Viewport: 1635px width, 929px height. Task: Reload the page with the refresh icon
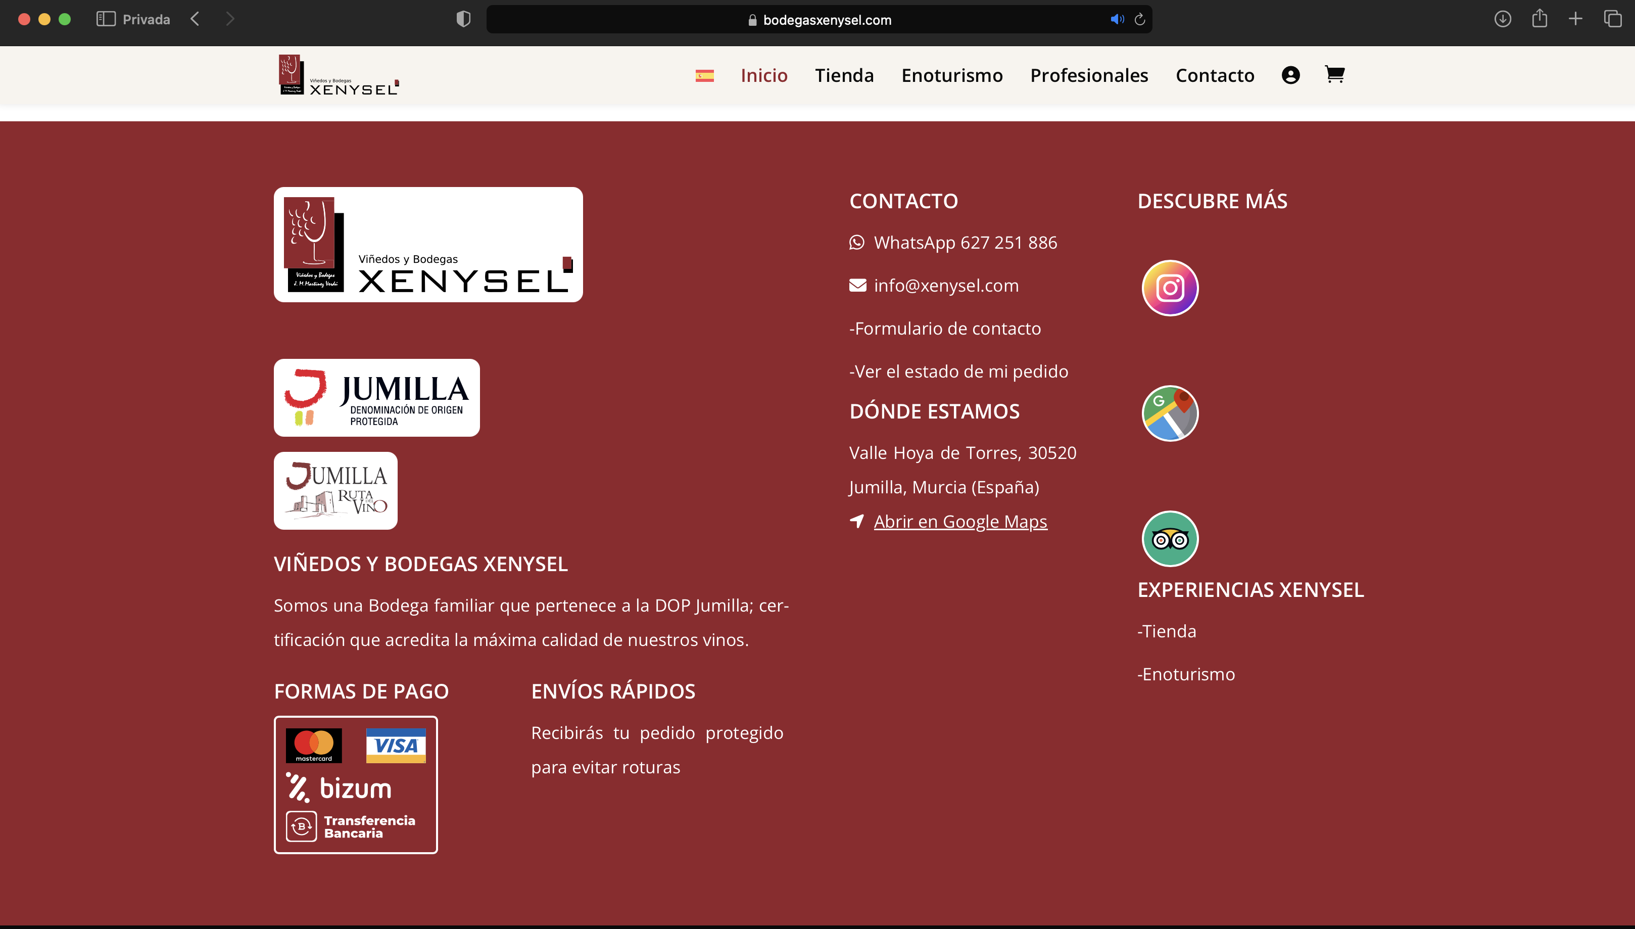[1140, 19]
